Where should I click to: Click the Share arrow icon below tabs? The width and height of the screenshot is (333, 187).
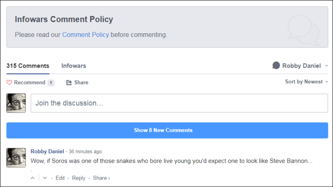(69, 83)
